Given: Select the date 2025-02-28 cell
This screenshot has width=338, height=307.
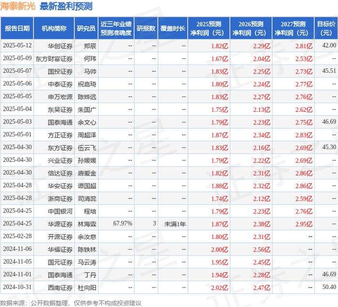Looking at the screenshot, I should (x=17, y=236).
